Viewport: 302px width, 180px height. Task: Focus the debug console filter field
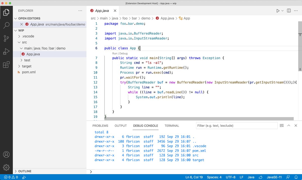point(237,126)
